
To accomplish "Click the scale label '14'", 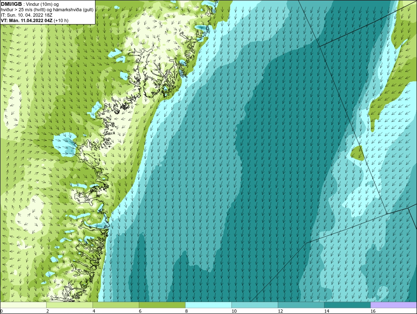I will tap(327, 311).
